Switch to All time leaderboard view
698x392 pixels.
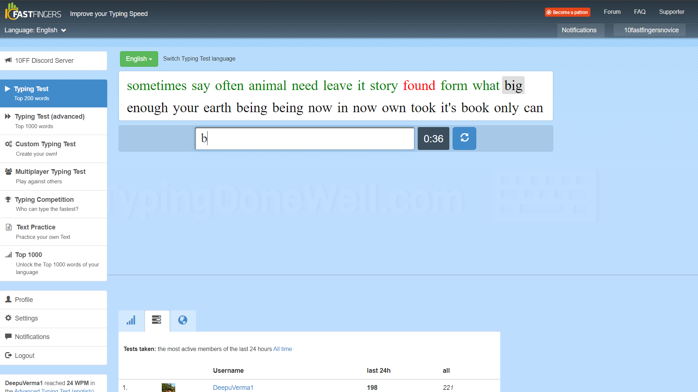(282, 349)
